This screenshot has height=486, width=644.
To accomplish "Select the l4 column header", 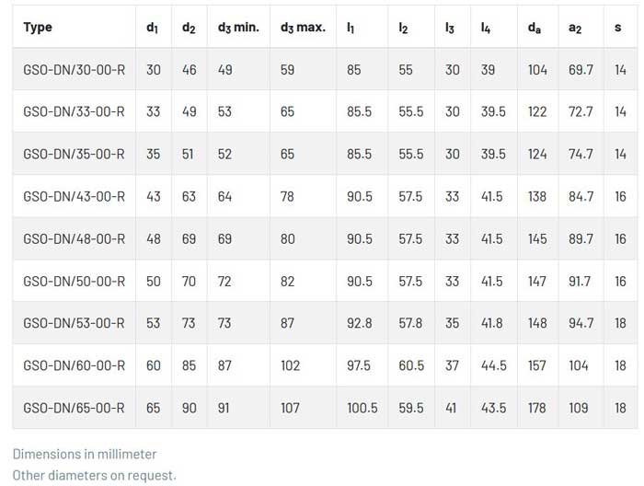I will tap(486, 28).
